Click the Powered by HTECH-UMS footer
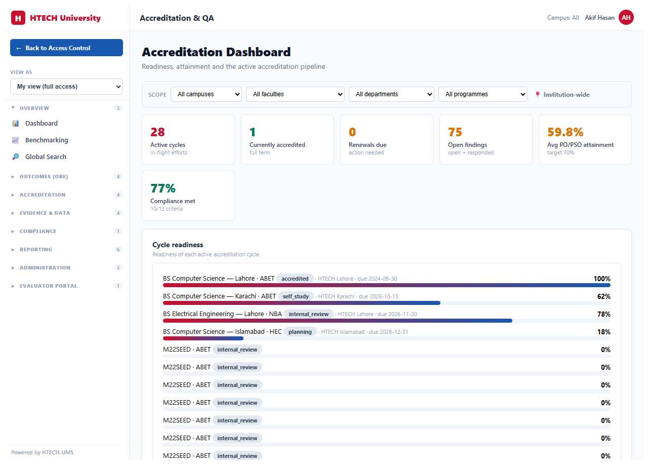 point(42,452)
